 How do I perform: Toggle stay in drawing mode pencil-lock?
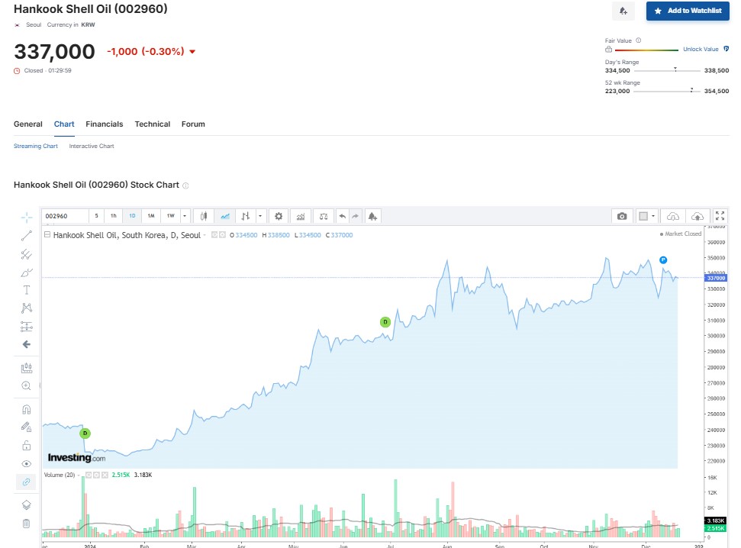pos(27,427)
